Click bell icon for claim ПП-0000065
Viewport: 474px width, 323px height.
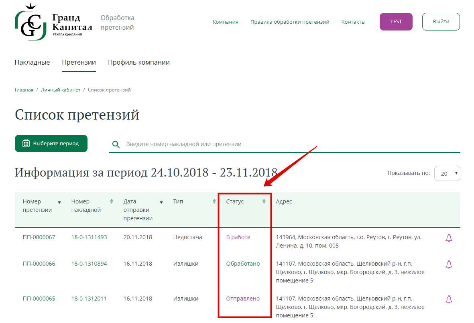(x=449, y=299)
